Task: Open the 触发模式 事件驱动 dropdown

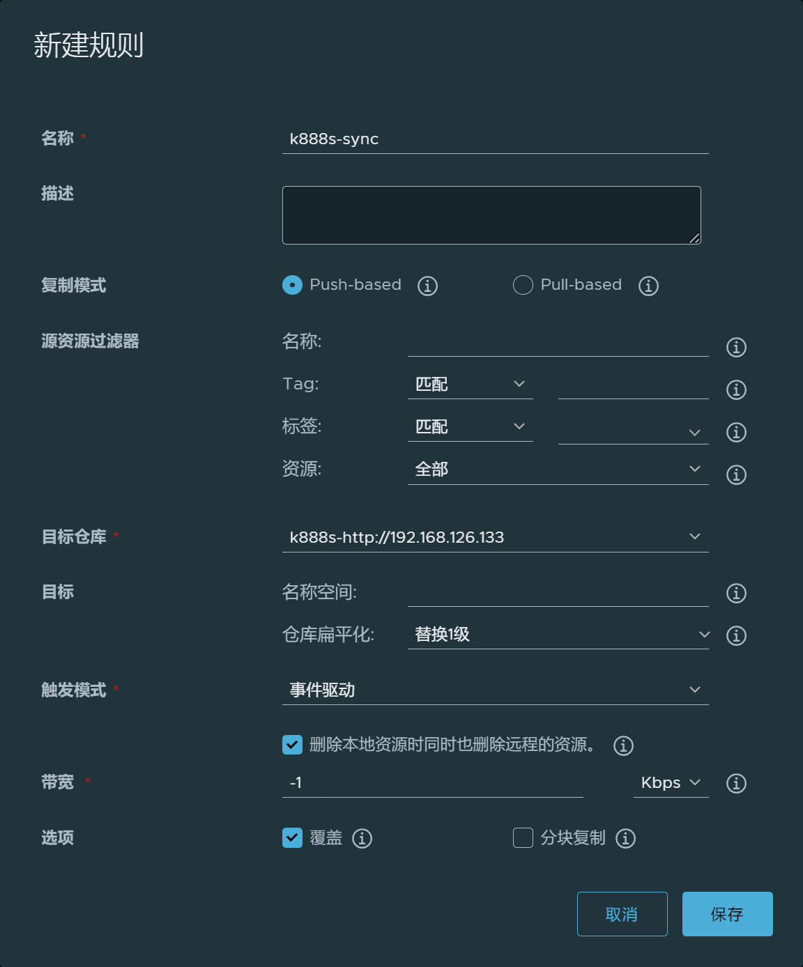Action: (x=495, y=690)
